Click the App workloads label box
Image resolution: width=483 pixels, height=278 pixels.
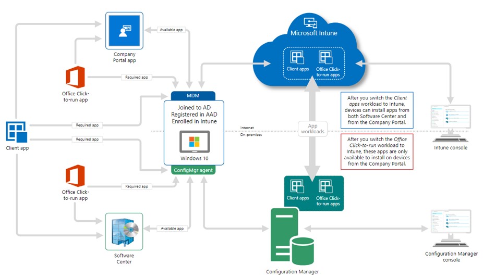click(312, 129)
